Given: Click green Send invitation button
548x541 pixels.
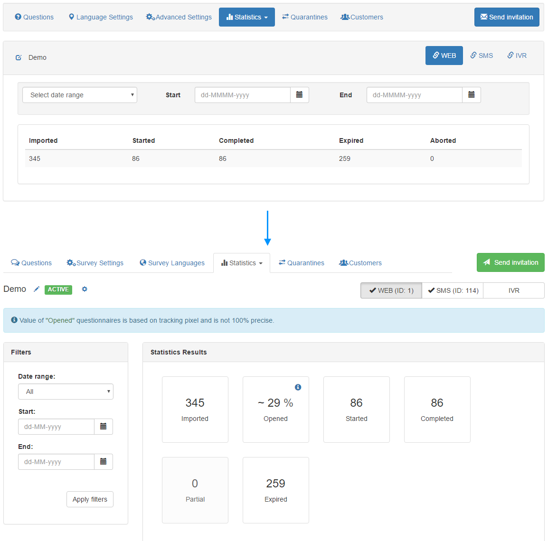Looking at the screenshot, I should point(510,262).
